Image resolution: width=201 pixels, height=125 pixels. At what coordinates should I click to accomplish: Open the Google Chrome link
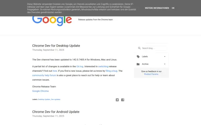tap(41, 91)
